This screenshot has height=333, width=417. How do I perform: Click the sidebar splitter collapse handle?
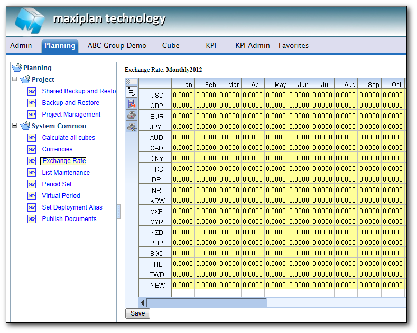[x=118, y=211]
